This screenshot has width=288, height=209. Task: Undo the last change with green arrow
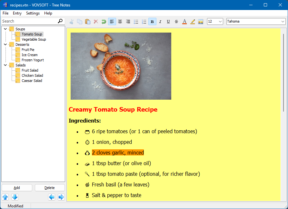coord(104,21)
